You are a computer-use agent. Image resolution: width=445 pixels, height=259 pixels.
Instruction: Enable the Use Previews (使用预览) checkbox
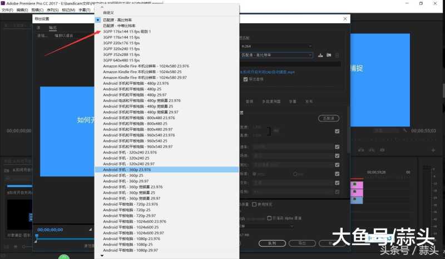254,204
